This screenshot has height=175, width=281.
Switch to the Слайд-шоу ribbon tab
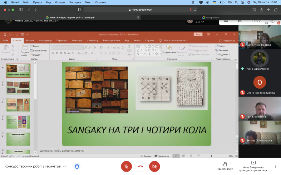tap(93, 40)
